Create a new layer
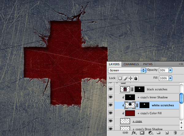Viewport: 184px width, 136px height. pos(167,133)
